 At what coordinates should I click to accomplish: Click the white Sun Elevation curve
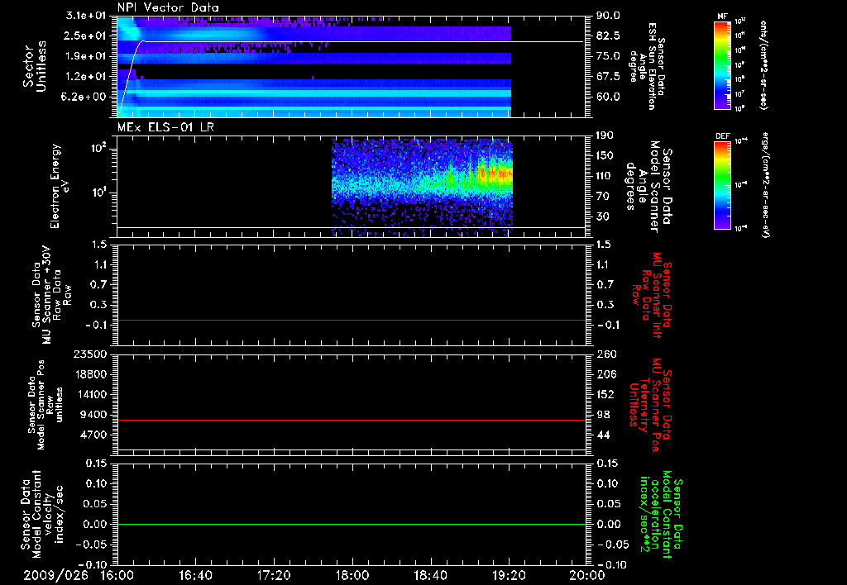pos(351,41)
